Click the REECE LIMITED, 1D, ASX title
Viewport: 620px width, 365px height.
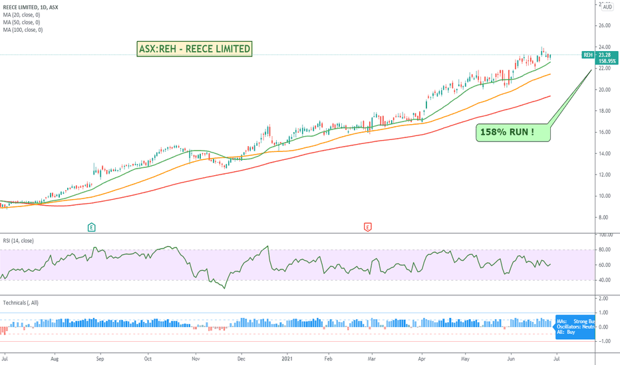click(31, 7)
